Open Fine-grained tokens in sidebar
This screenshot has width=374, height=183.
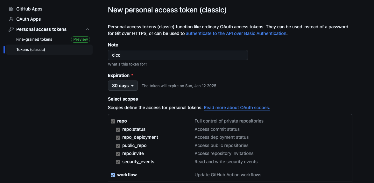[x=34, y=39]
